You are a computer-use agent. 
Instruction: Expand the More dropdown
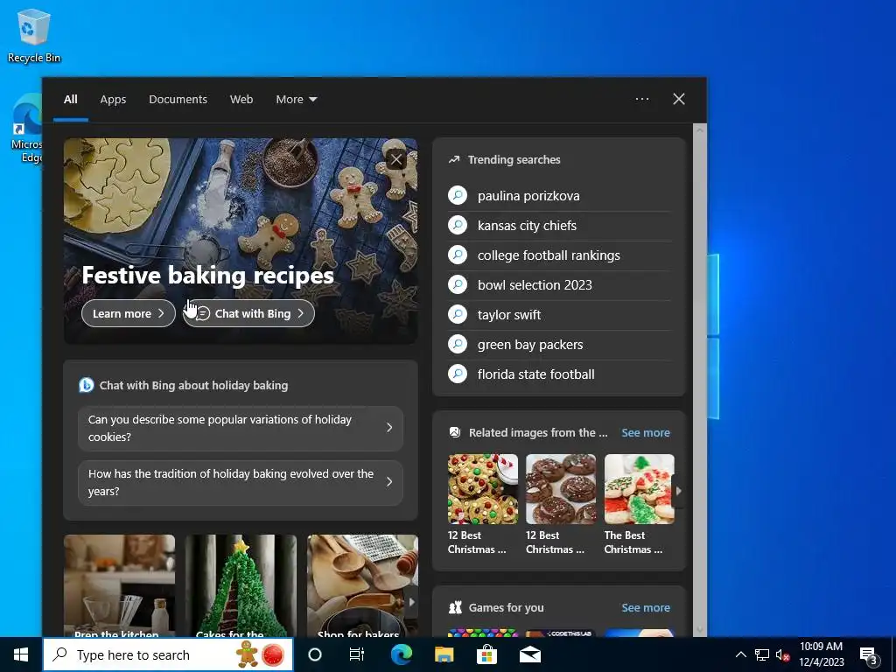click(x=296, y=100)
